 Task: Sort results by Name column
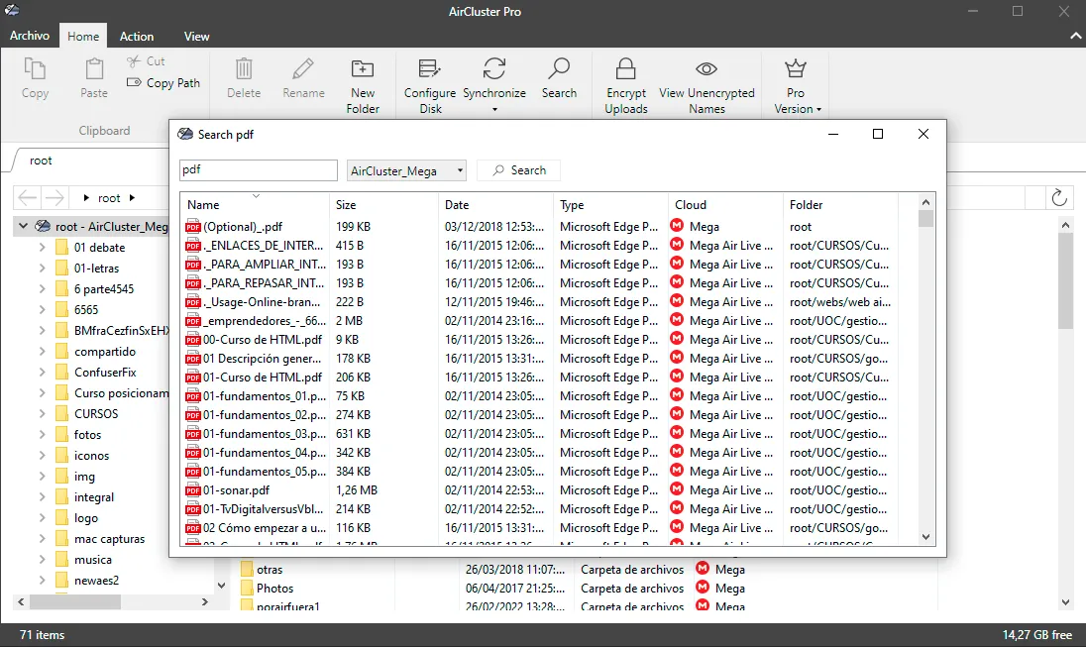point(255,204)
